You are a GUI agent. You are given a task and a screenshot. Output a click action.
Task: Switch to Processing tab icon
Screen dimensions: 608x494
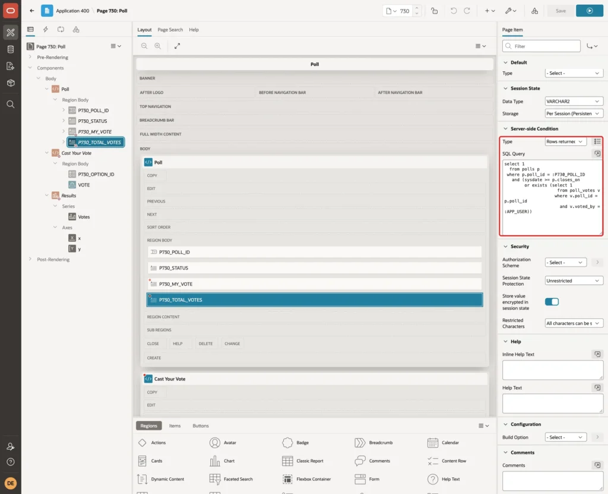pyautogui.click(x=61, y=30)
